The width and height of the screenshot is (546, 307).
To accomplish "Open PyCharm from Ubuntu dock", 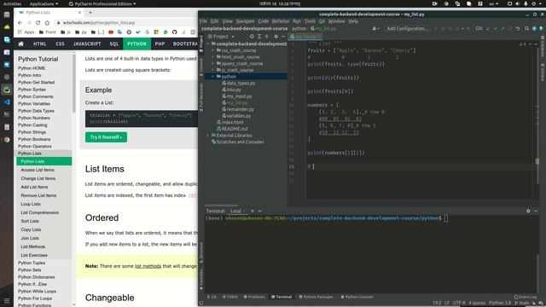I will point(7,90).
